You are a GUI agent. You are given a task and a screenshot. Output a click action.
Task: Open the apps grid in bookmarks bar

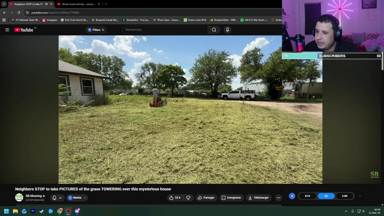pos(4,20)
